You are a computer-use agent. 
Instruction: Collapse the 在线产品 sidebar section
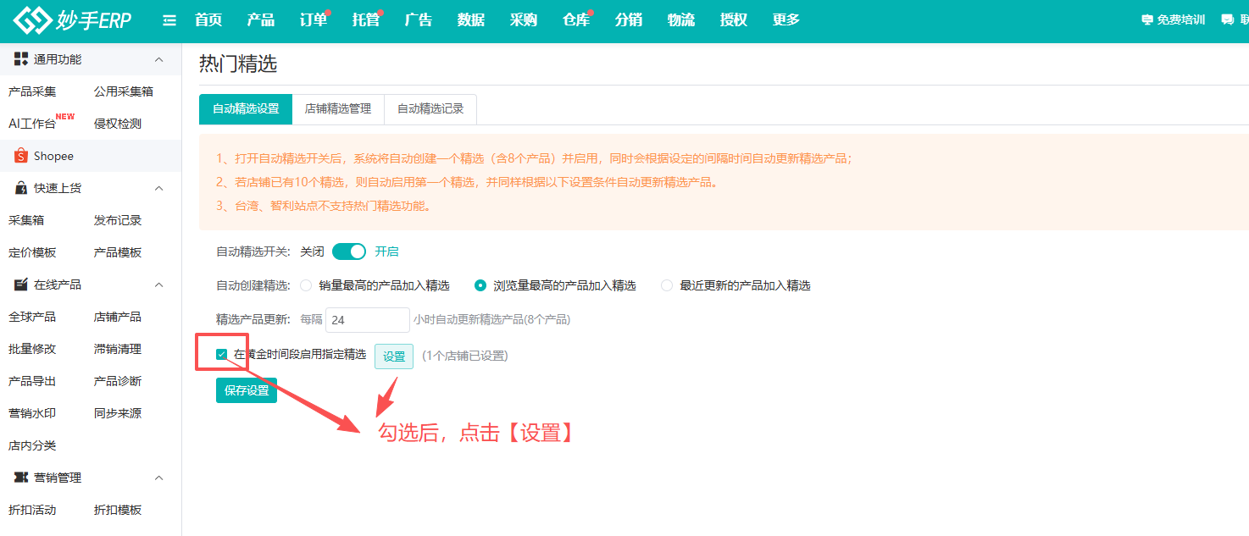[x=158, y=285]
